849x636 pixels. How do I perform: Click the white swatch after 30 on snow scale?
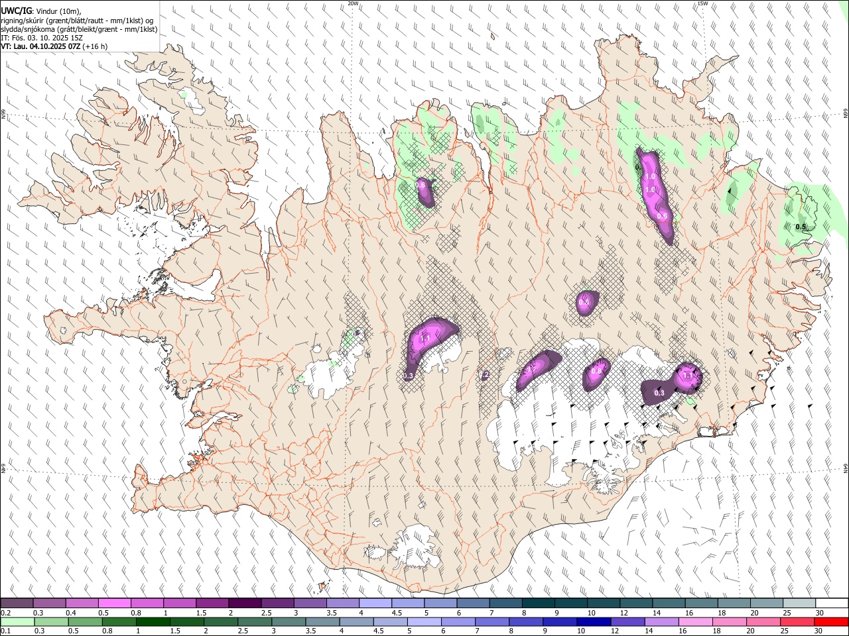(832, 604)
